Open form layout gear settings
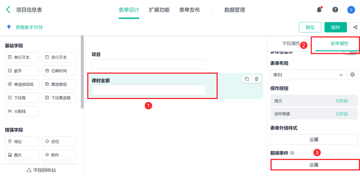360x176 pixels. coord(352,75)
